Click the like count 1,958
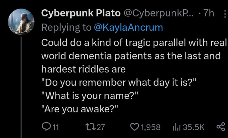This screenshot has height=138, width=228. point(151,127)
